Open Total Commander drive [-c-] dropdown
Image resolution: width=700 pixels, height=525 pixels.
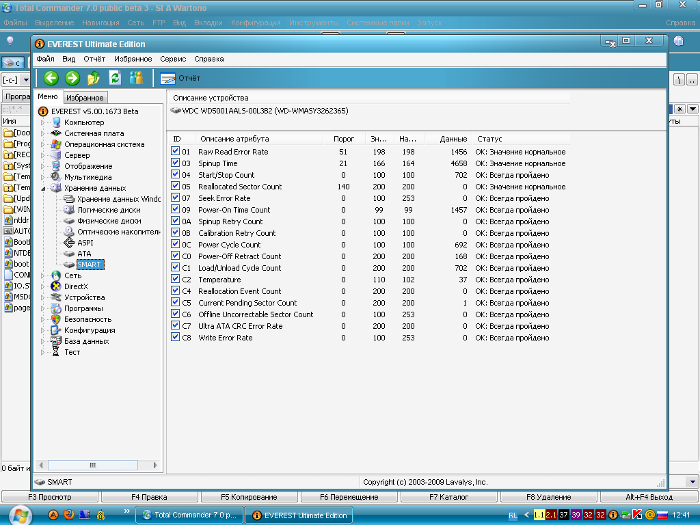(26, 80)
